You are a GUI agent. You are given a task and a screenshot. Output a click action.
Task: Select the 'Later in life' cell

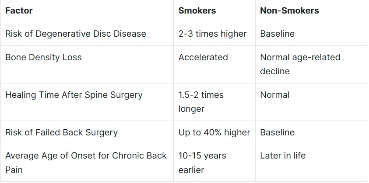[x=283, y=156]
